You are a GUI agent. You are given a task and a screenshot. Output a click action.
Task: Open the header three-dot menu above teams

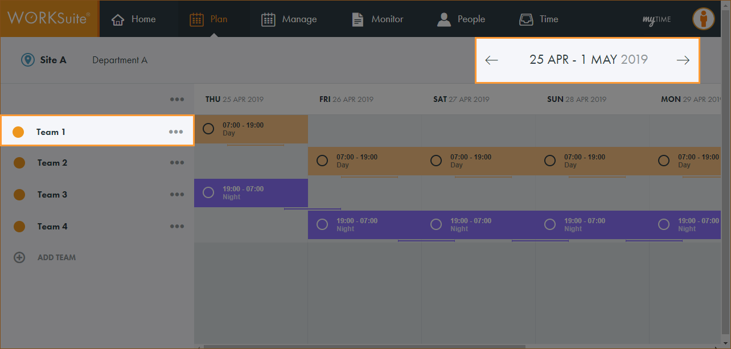tap(177, 99)
